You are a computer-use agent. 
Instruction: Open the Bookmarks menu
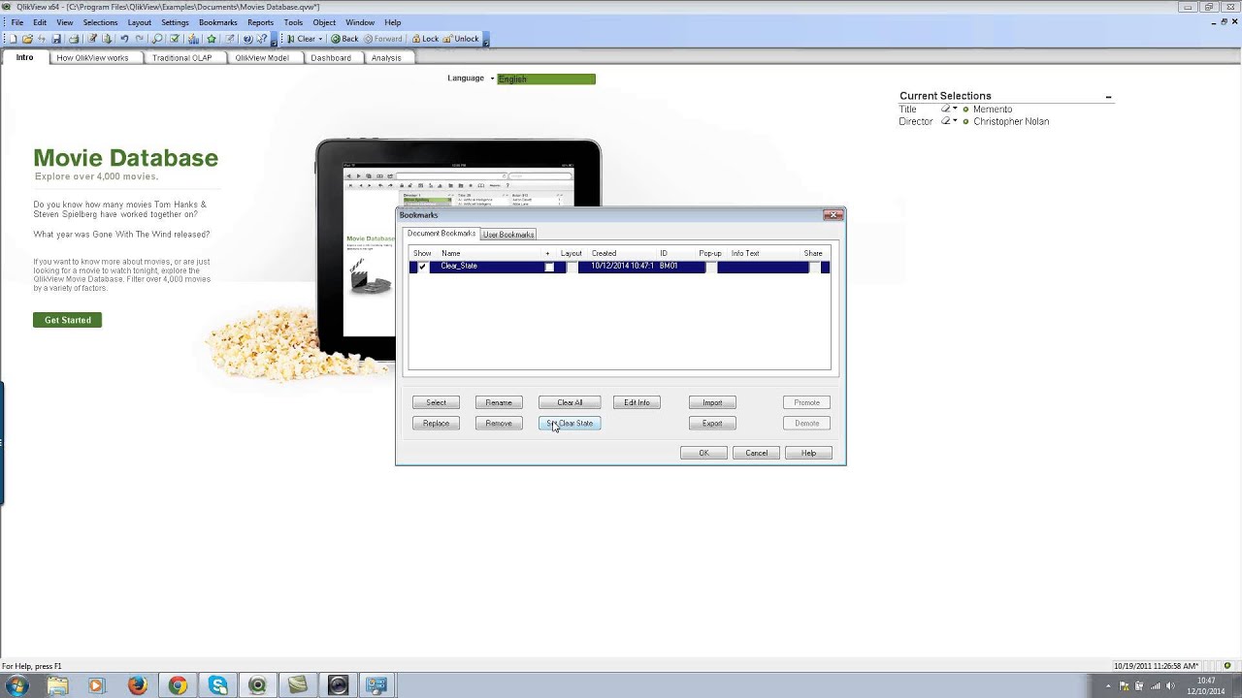click(217, 22)
